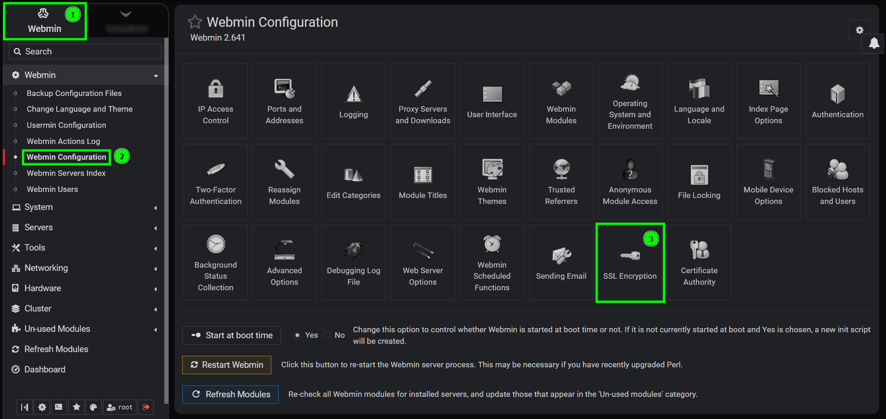Open Blocked Hosts and Users
The height and width of the screenshot is (419, 886).
(x=838, y=182)
